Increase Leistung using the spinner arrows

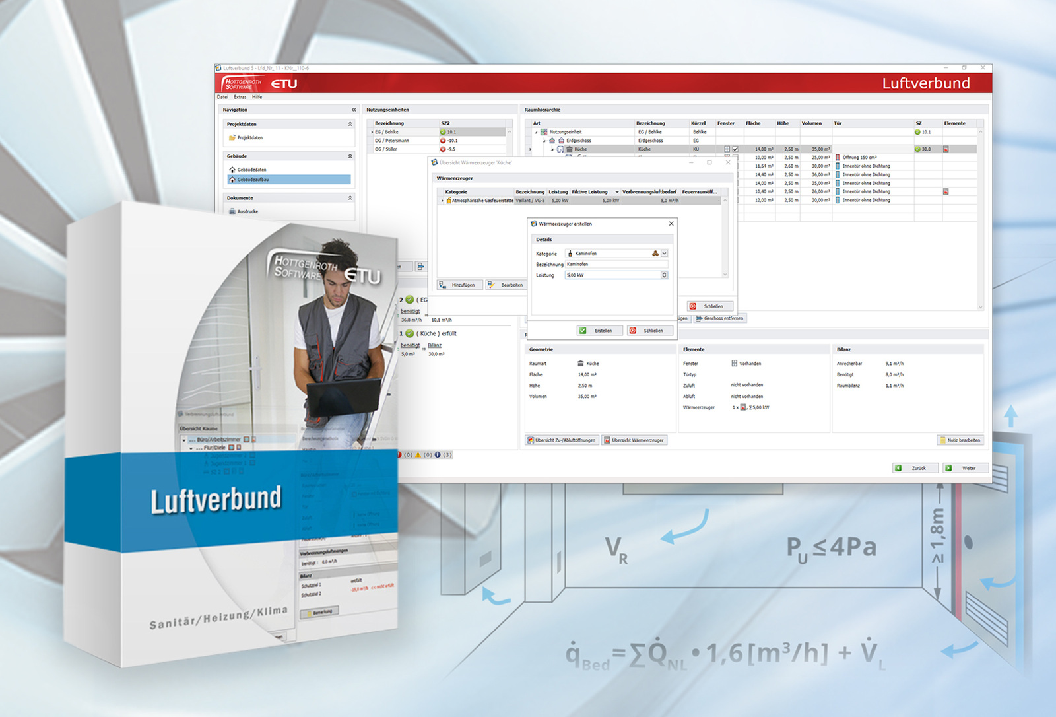coord(664,275)
